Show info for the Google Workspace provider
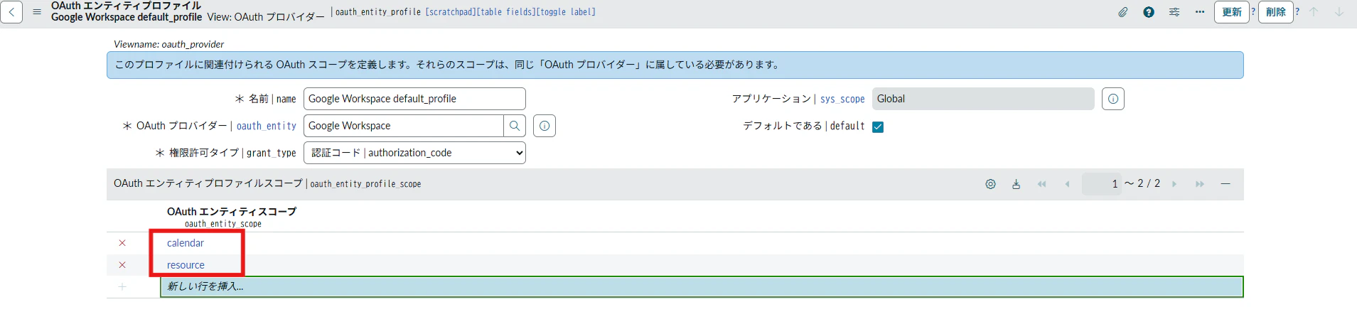The height and width of the screenshot is (324, 1357). tap(545, 126)
